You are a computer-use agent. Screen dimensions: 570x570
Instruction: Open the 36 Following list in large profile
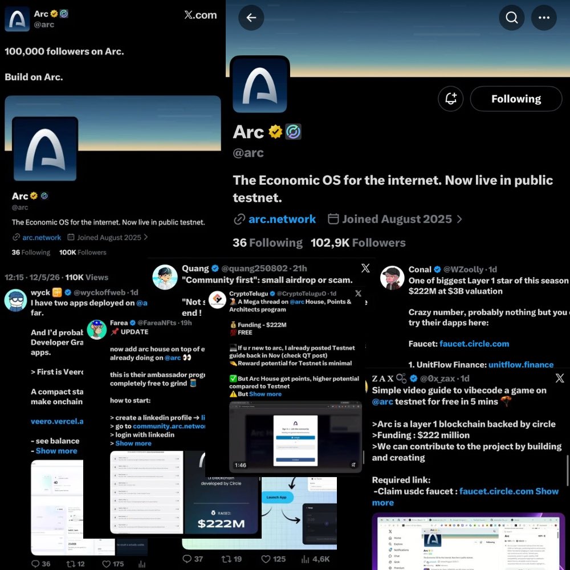267,242
